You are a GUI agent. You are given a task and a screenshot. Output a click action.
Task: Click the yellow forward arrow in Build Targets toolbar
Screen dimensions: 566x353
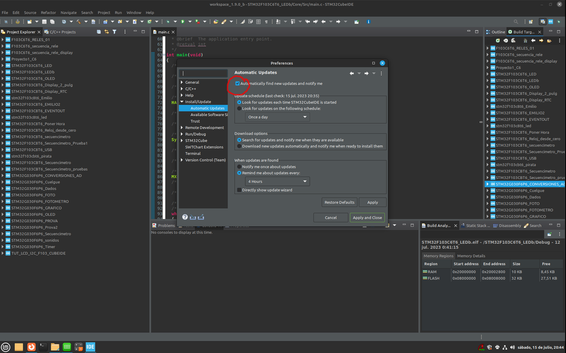point(541,41)
